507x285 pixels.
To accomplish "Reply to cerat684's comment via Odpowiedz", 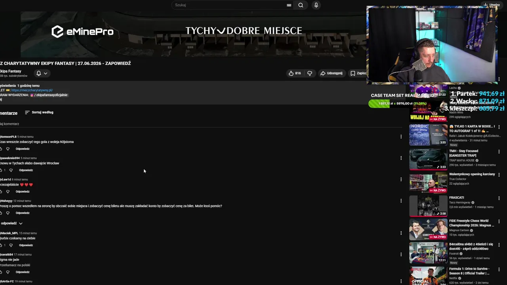I will 23,272.
